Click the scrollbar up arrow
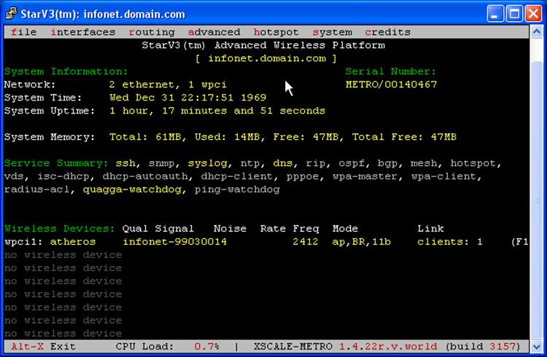Image resolution: width=547 pixels, height=357 pixels. (537, 32)
